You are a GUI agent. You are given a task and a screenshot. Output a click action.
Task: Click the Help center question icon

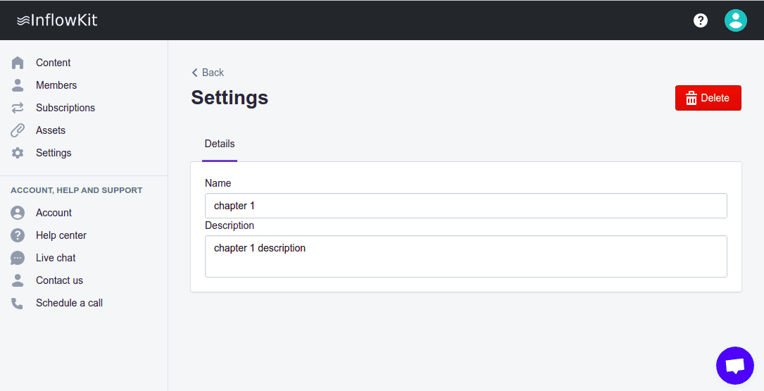(x=18, y=235)
